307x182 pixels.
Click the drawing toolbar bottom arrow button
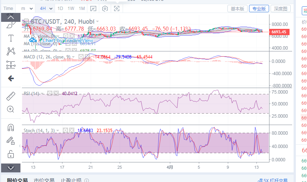[x=11, y=168]
